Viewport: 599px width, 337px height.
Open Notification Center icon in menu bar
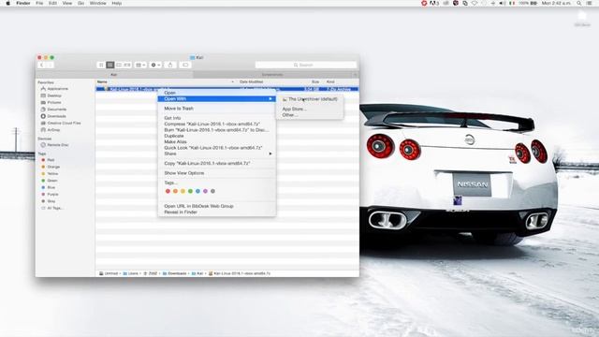point(590,3)
